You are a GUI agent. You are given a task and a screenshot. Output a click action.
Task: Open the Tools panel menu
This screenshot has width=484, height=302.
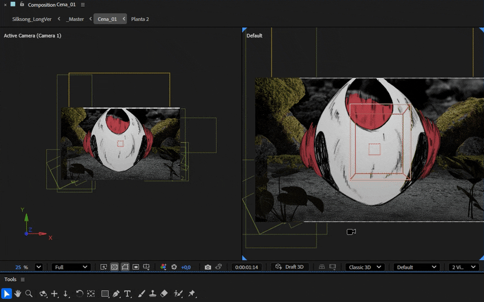(22, 280)
